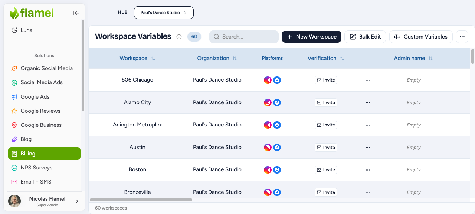Open more options for Boston row
The image size is (475, 214).
(368, 170)
